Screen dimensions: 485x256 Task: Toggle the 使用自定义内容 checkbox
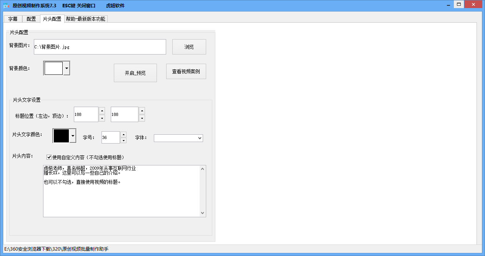(49, 157)
